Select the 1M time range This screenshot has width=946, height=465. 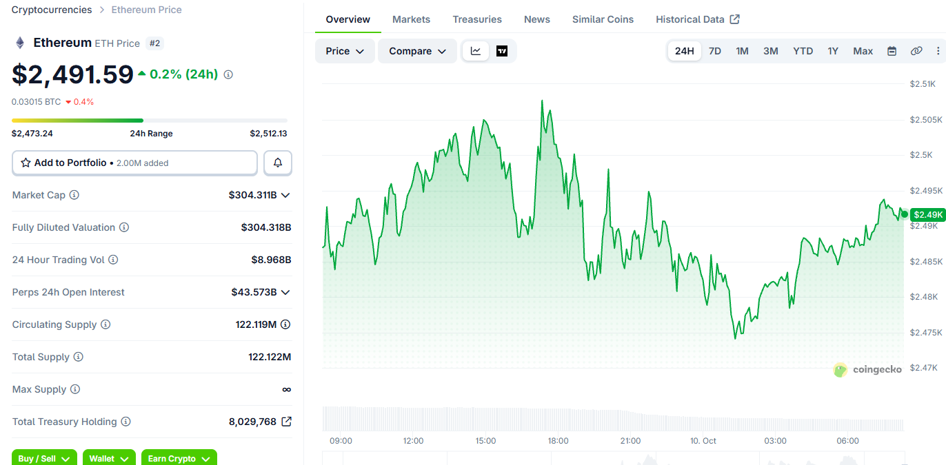tap(742, 51)
